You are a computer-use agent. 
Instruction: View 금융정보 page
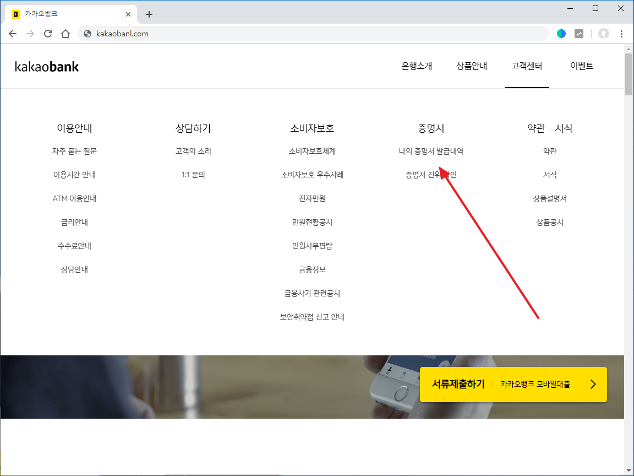[312, 269]
